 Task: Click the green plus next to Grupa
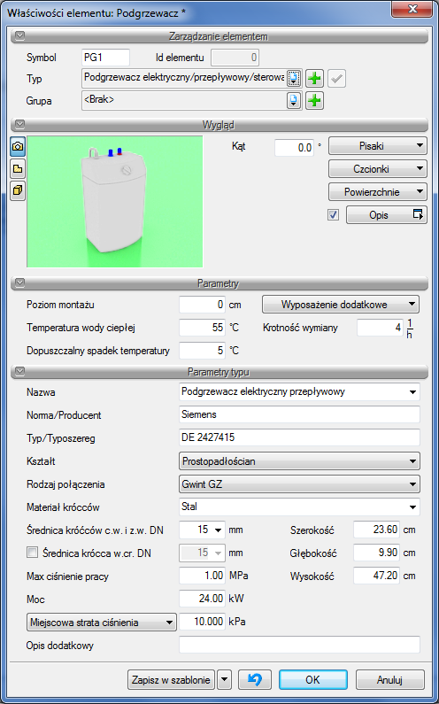click(315, 101)
